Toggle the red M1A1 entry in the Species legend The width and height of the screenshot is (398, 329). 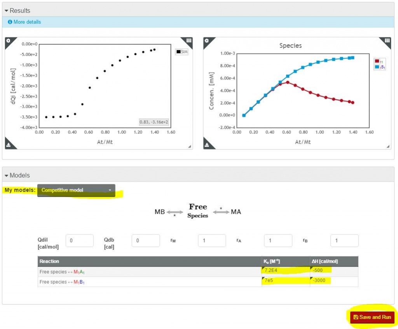point(377,61)
